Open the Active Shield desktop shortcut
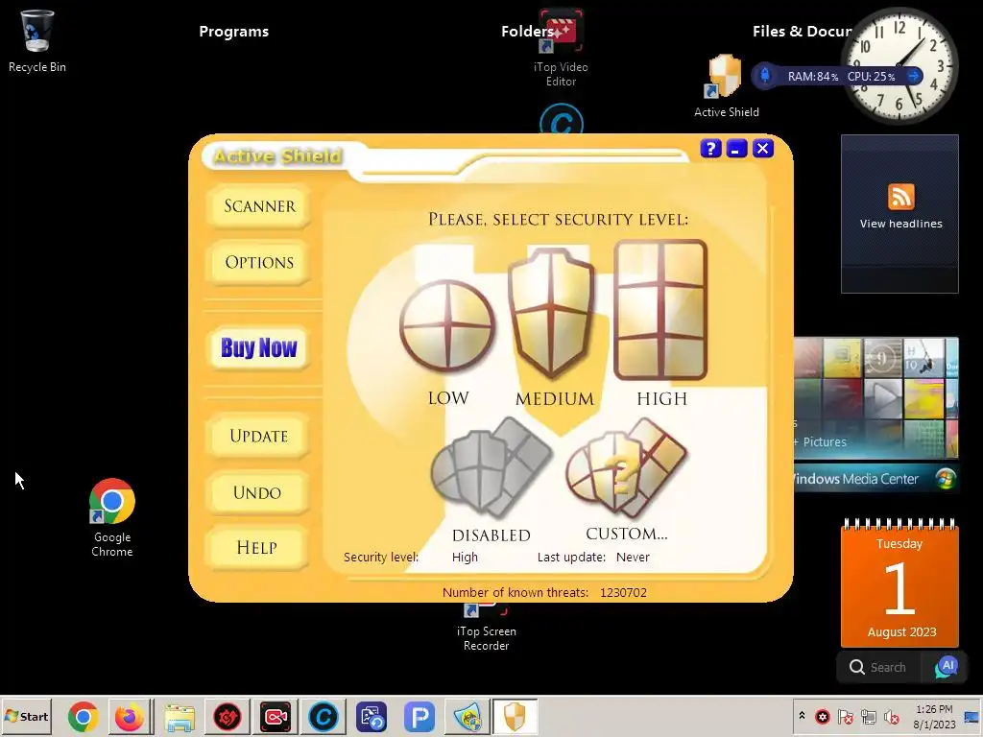Image resolution: width=983 pixels, height=737 pixels. tap(726, 85)
